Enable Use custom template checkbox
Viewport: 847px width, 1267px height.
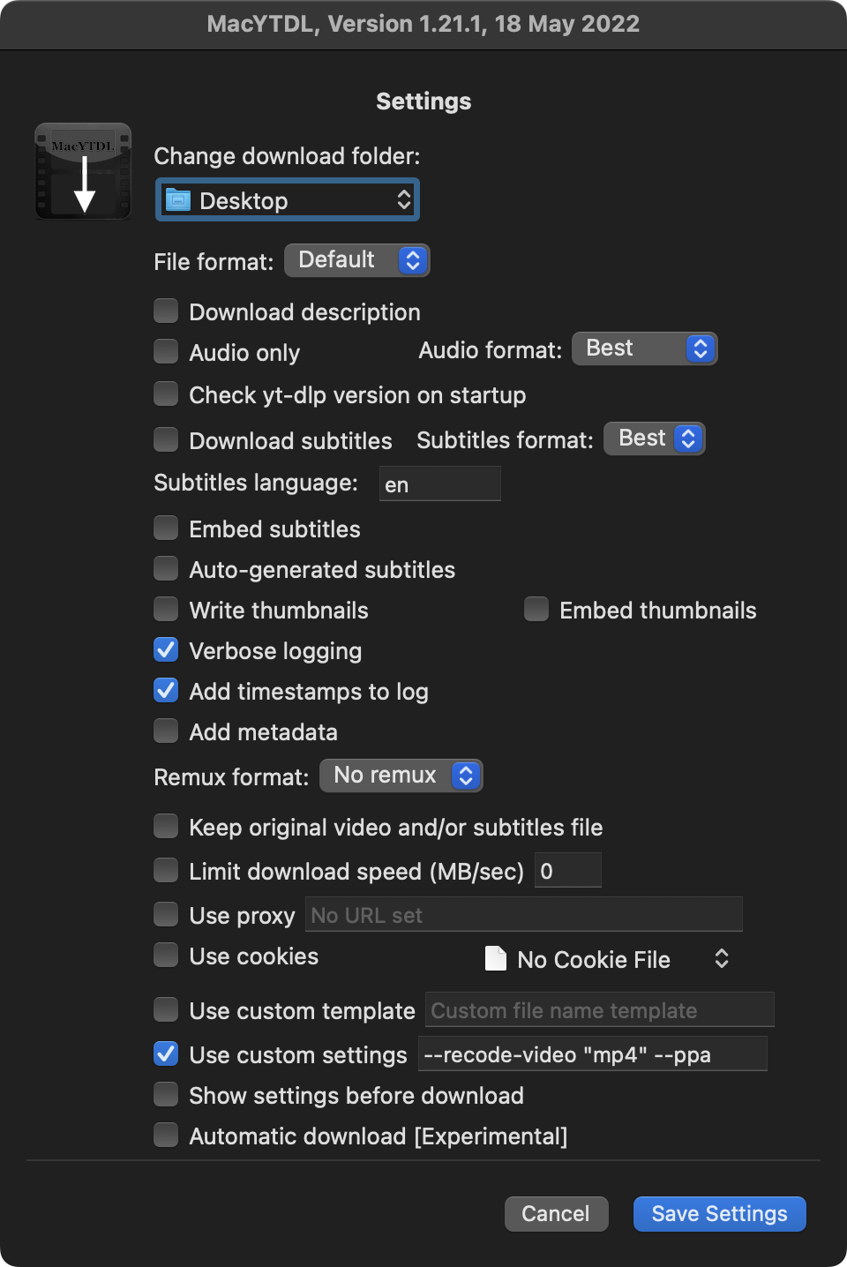click(166, 1009)
